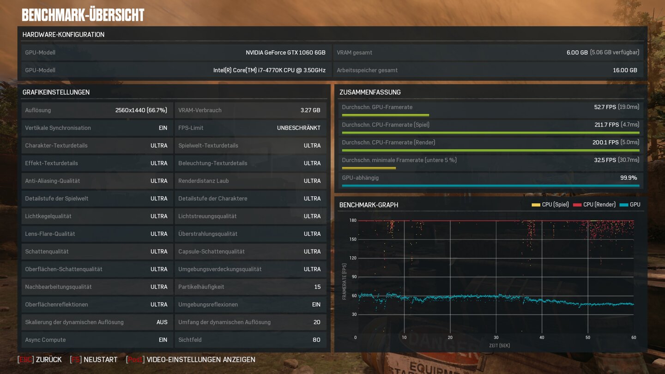Image resolution: width=665 pixels, height=374 pixels.
Task: Select the GRAFIKEINSTELLUNGEN header
Action: pos(56,92)
